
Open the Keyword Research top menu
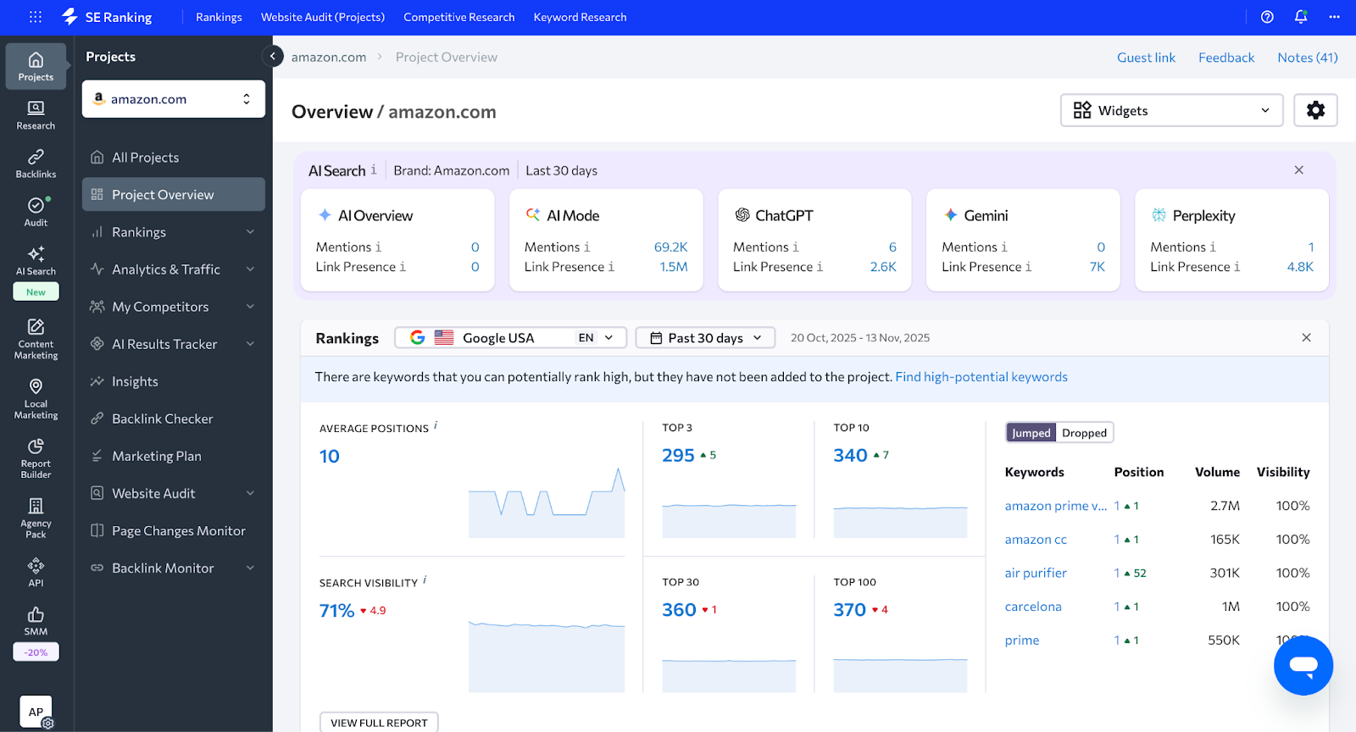click(580, 17)
